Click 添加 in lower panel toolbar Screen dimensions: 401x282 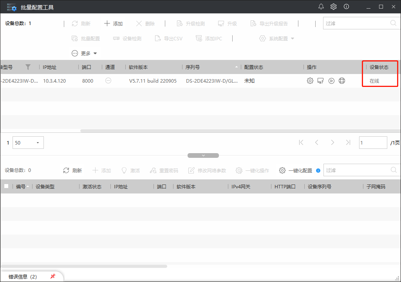[101, 170]
